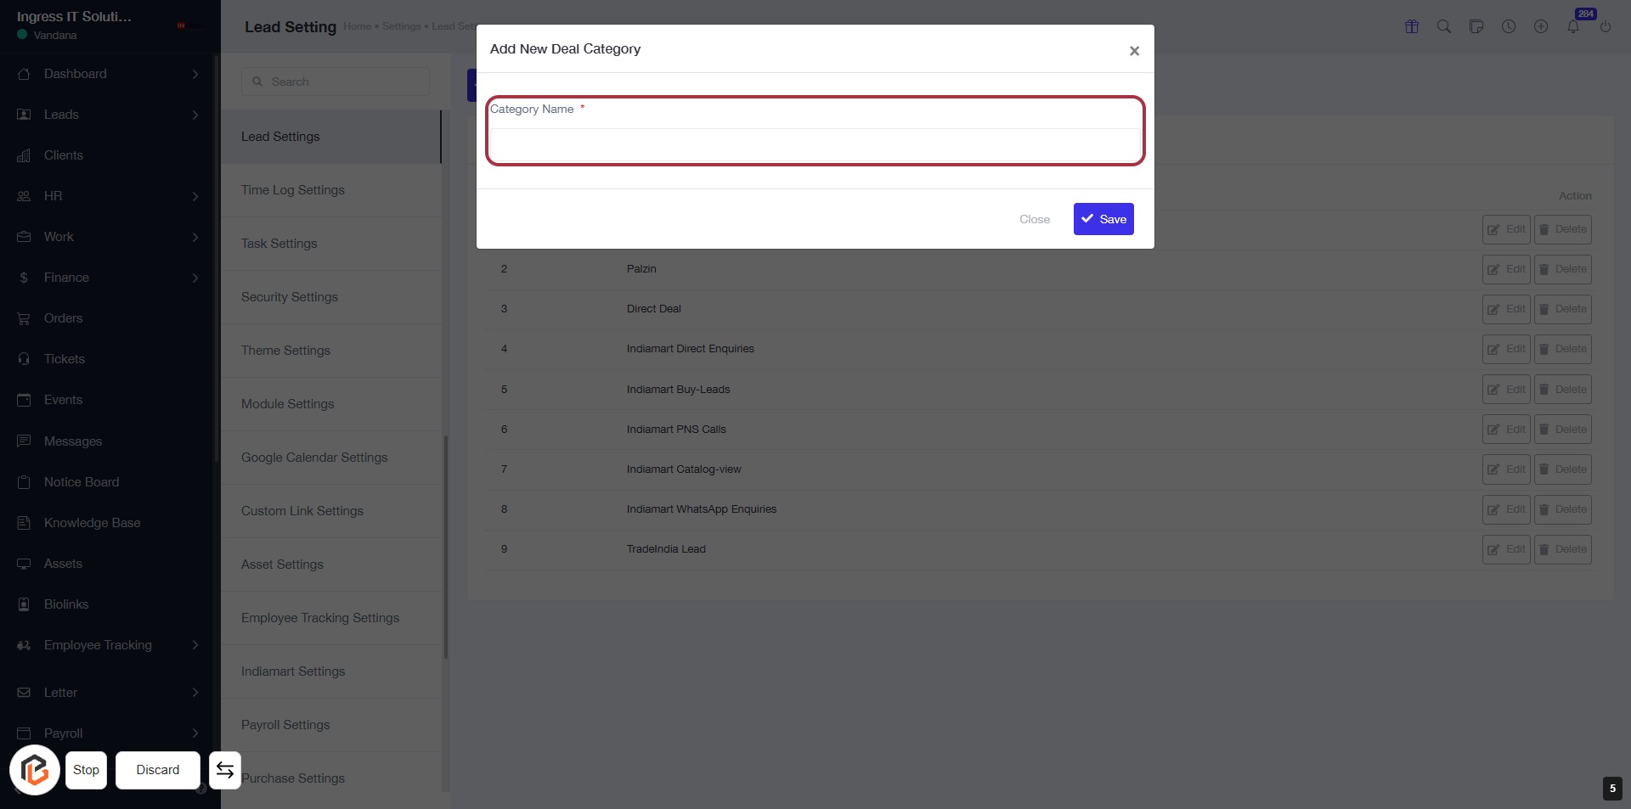The width and height of the screenshot is (1631, 809).
Task: Click the plus circle quick-add icon
Action: 1541,26
